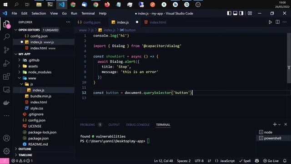Open Remote Explorer in activity bar
The height and width of the screenshot is (164, 291).
[6, 90]
